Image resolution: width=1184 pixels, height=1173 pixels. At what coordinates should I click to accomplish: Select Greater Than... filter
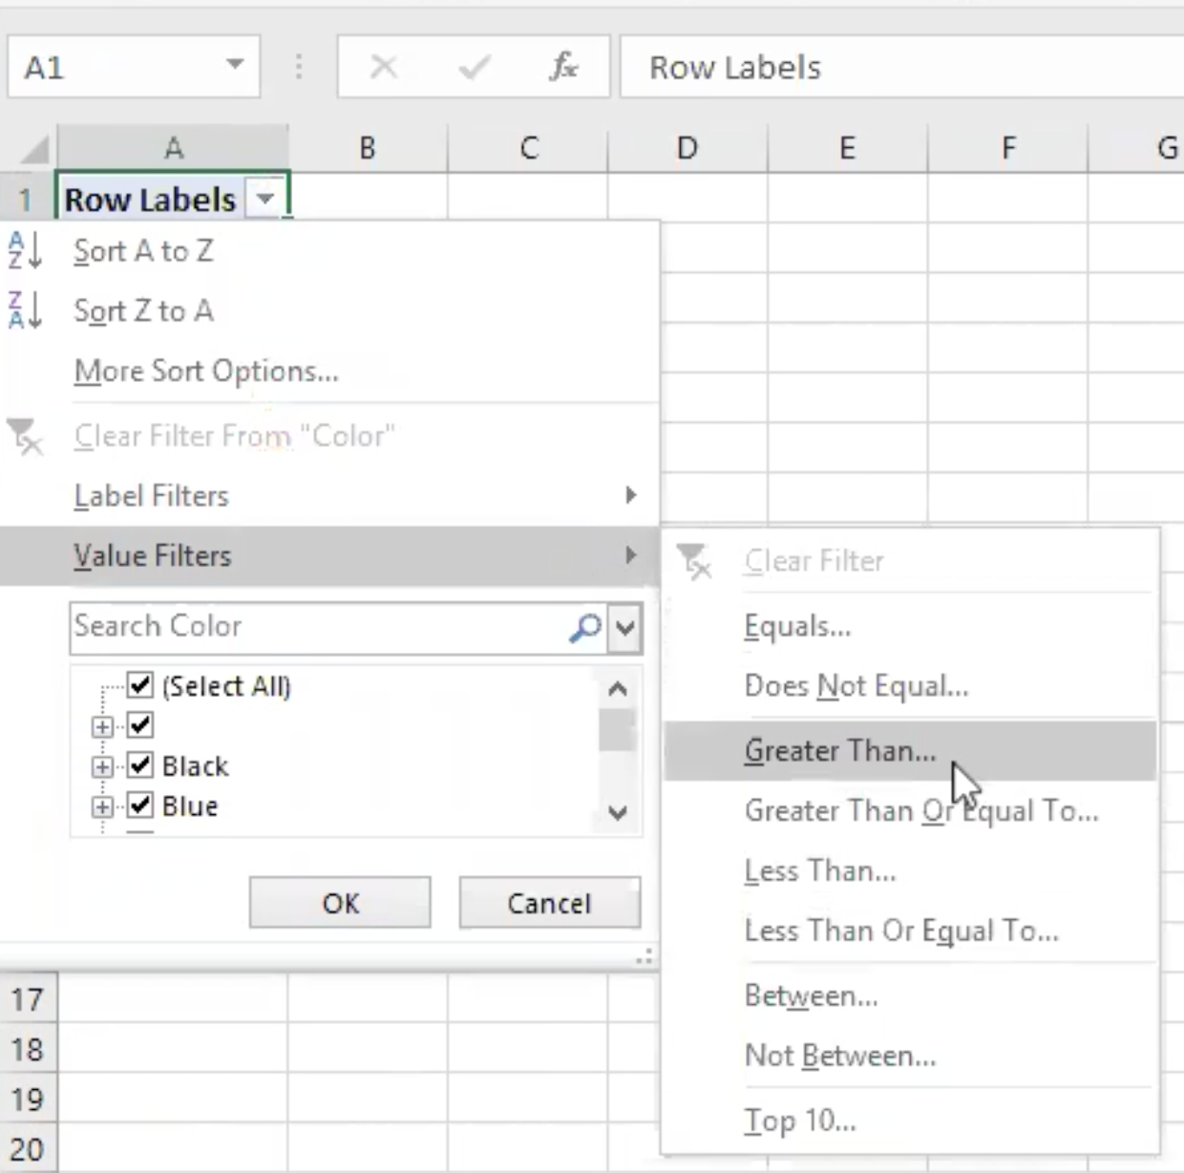pyautogui.click(x=910, y=750)
